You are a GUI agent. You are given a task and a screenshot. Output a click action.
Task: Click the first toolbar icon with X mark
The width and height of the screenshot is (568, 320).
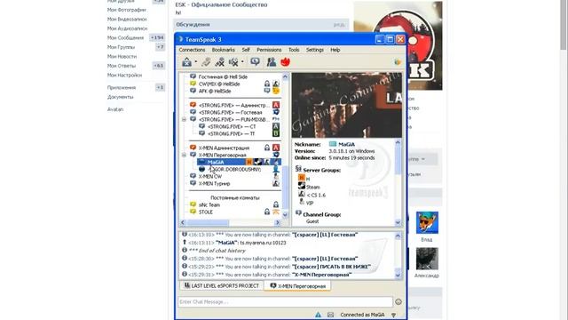click(x=186, y=62)
